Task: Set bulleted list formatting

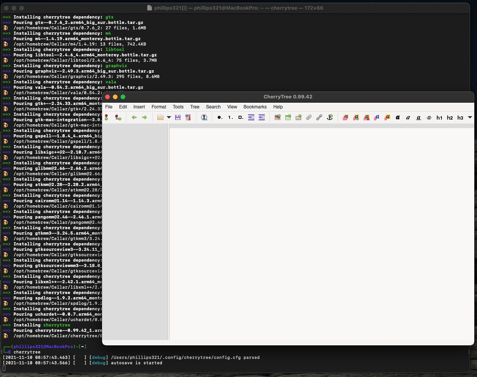Action: click(x=220, y=117)
